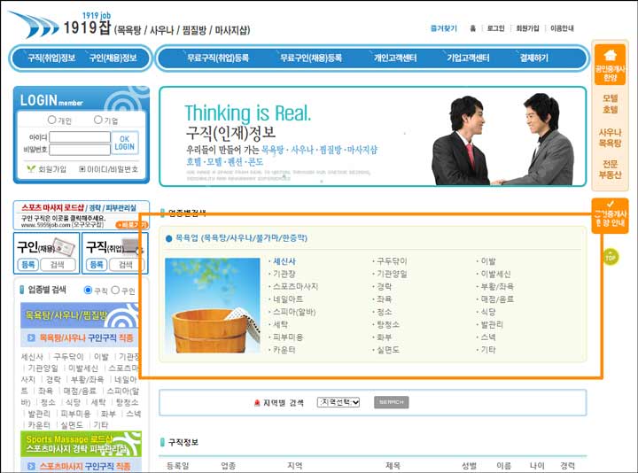
Task: Click the 제목 column header
Action: pyautogui.click(x=393, y=466)
